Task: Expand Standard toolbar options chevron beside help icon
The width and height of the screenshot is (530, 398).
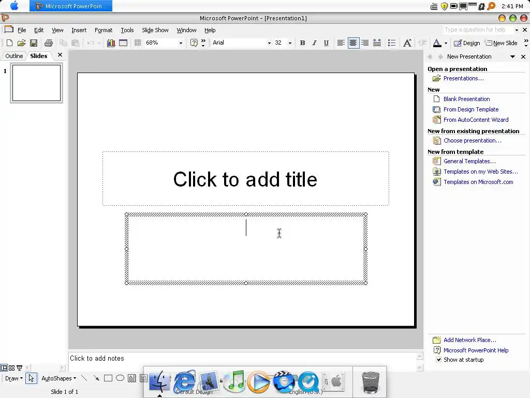Action: coord(203,43)
